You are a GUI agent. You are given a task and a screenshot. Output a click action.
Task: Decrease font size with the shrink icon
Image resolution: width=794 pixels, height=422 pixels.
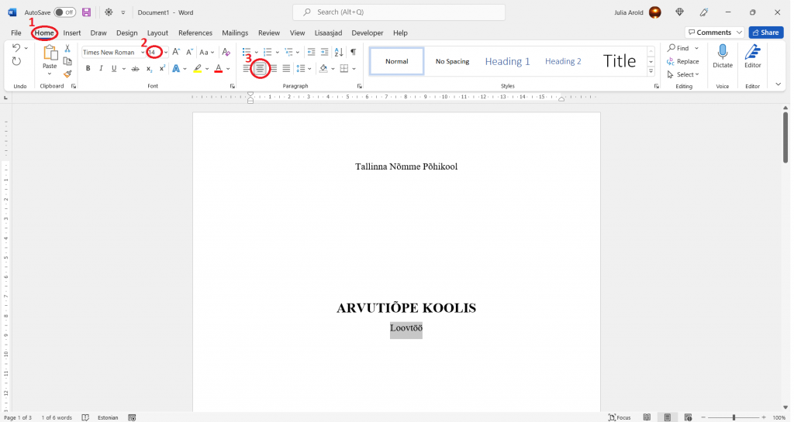(x=189, y=52)
